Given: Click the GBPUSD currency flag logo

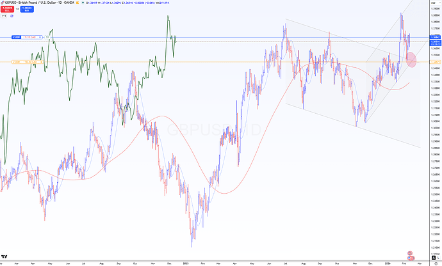Looking at the screenshot, I should point(3,3).
